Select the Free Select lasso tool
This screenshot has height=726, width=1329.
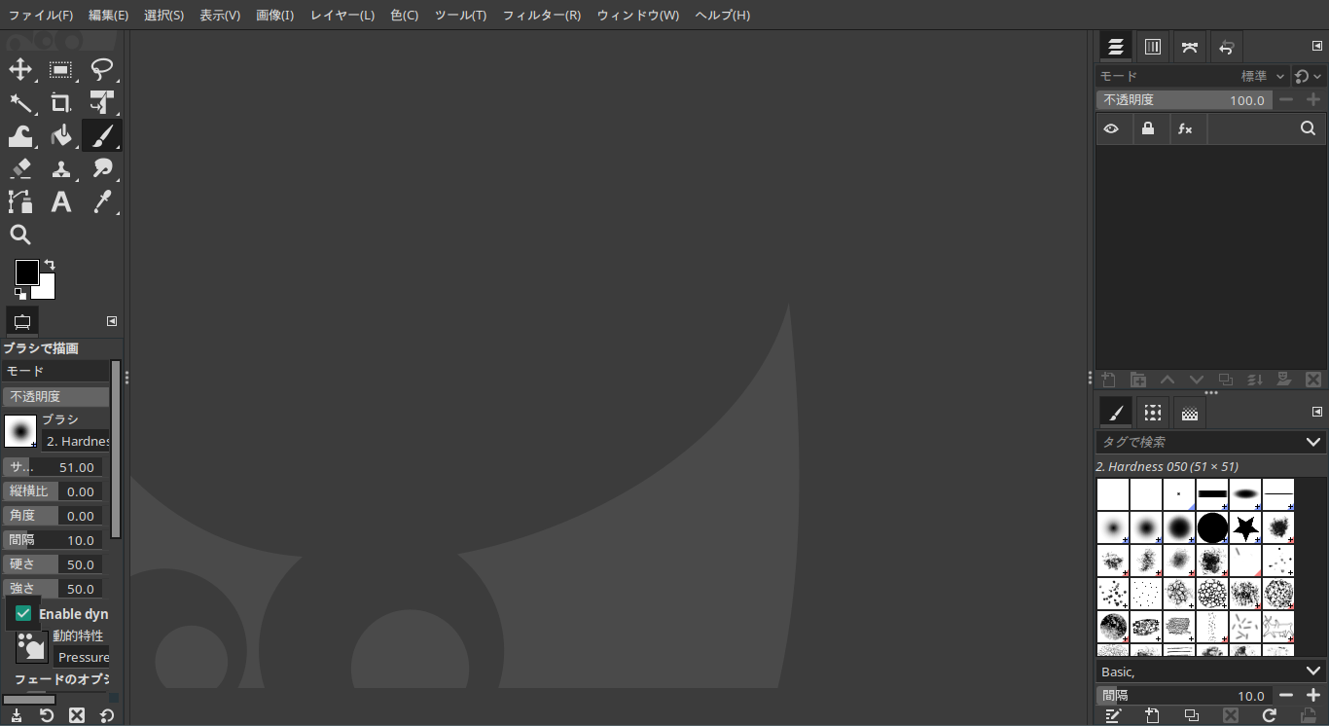[102, 69]
